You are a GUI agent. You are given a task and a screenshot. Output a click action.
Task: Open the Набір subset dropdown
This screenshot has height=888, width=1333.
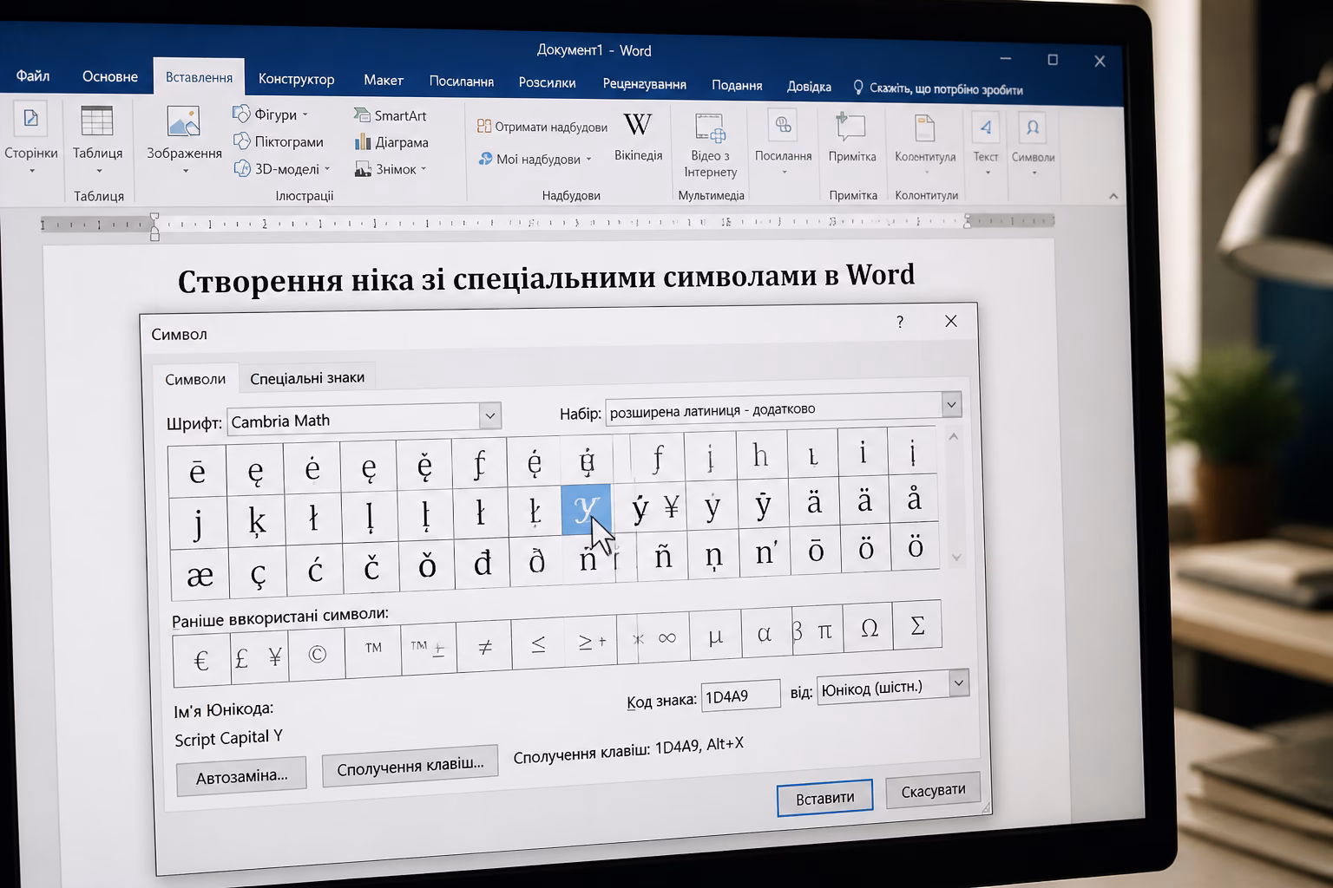(x=951, y=404)
